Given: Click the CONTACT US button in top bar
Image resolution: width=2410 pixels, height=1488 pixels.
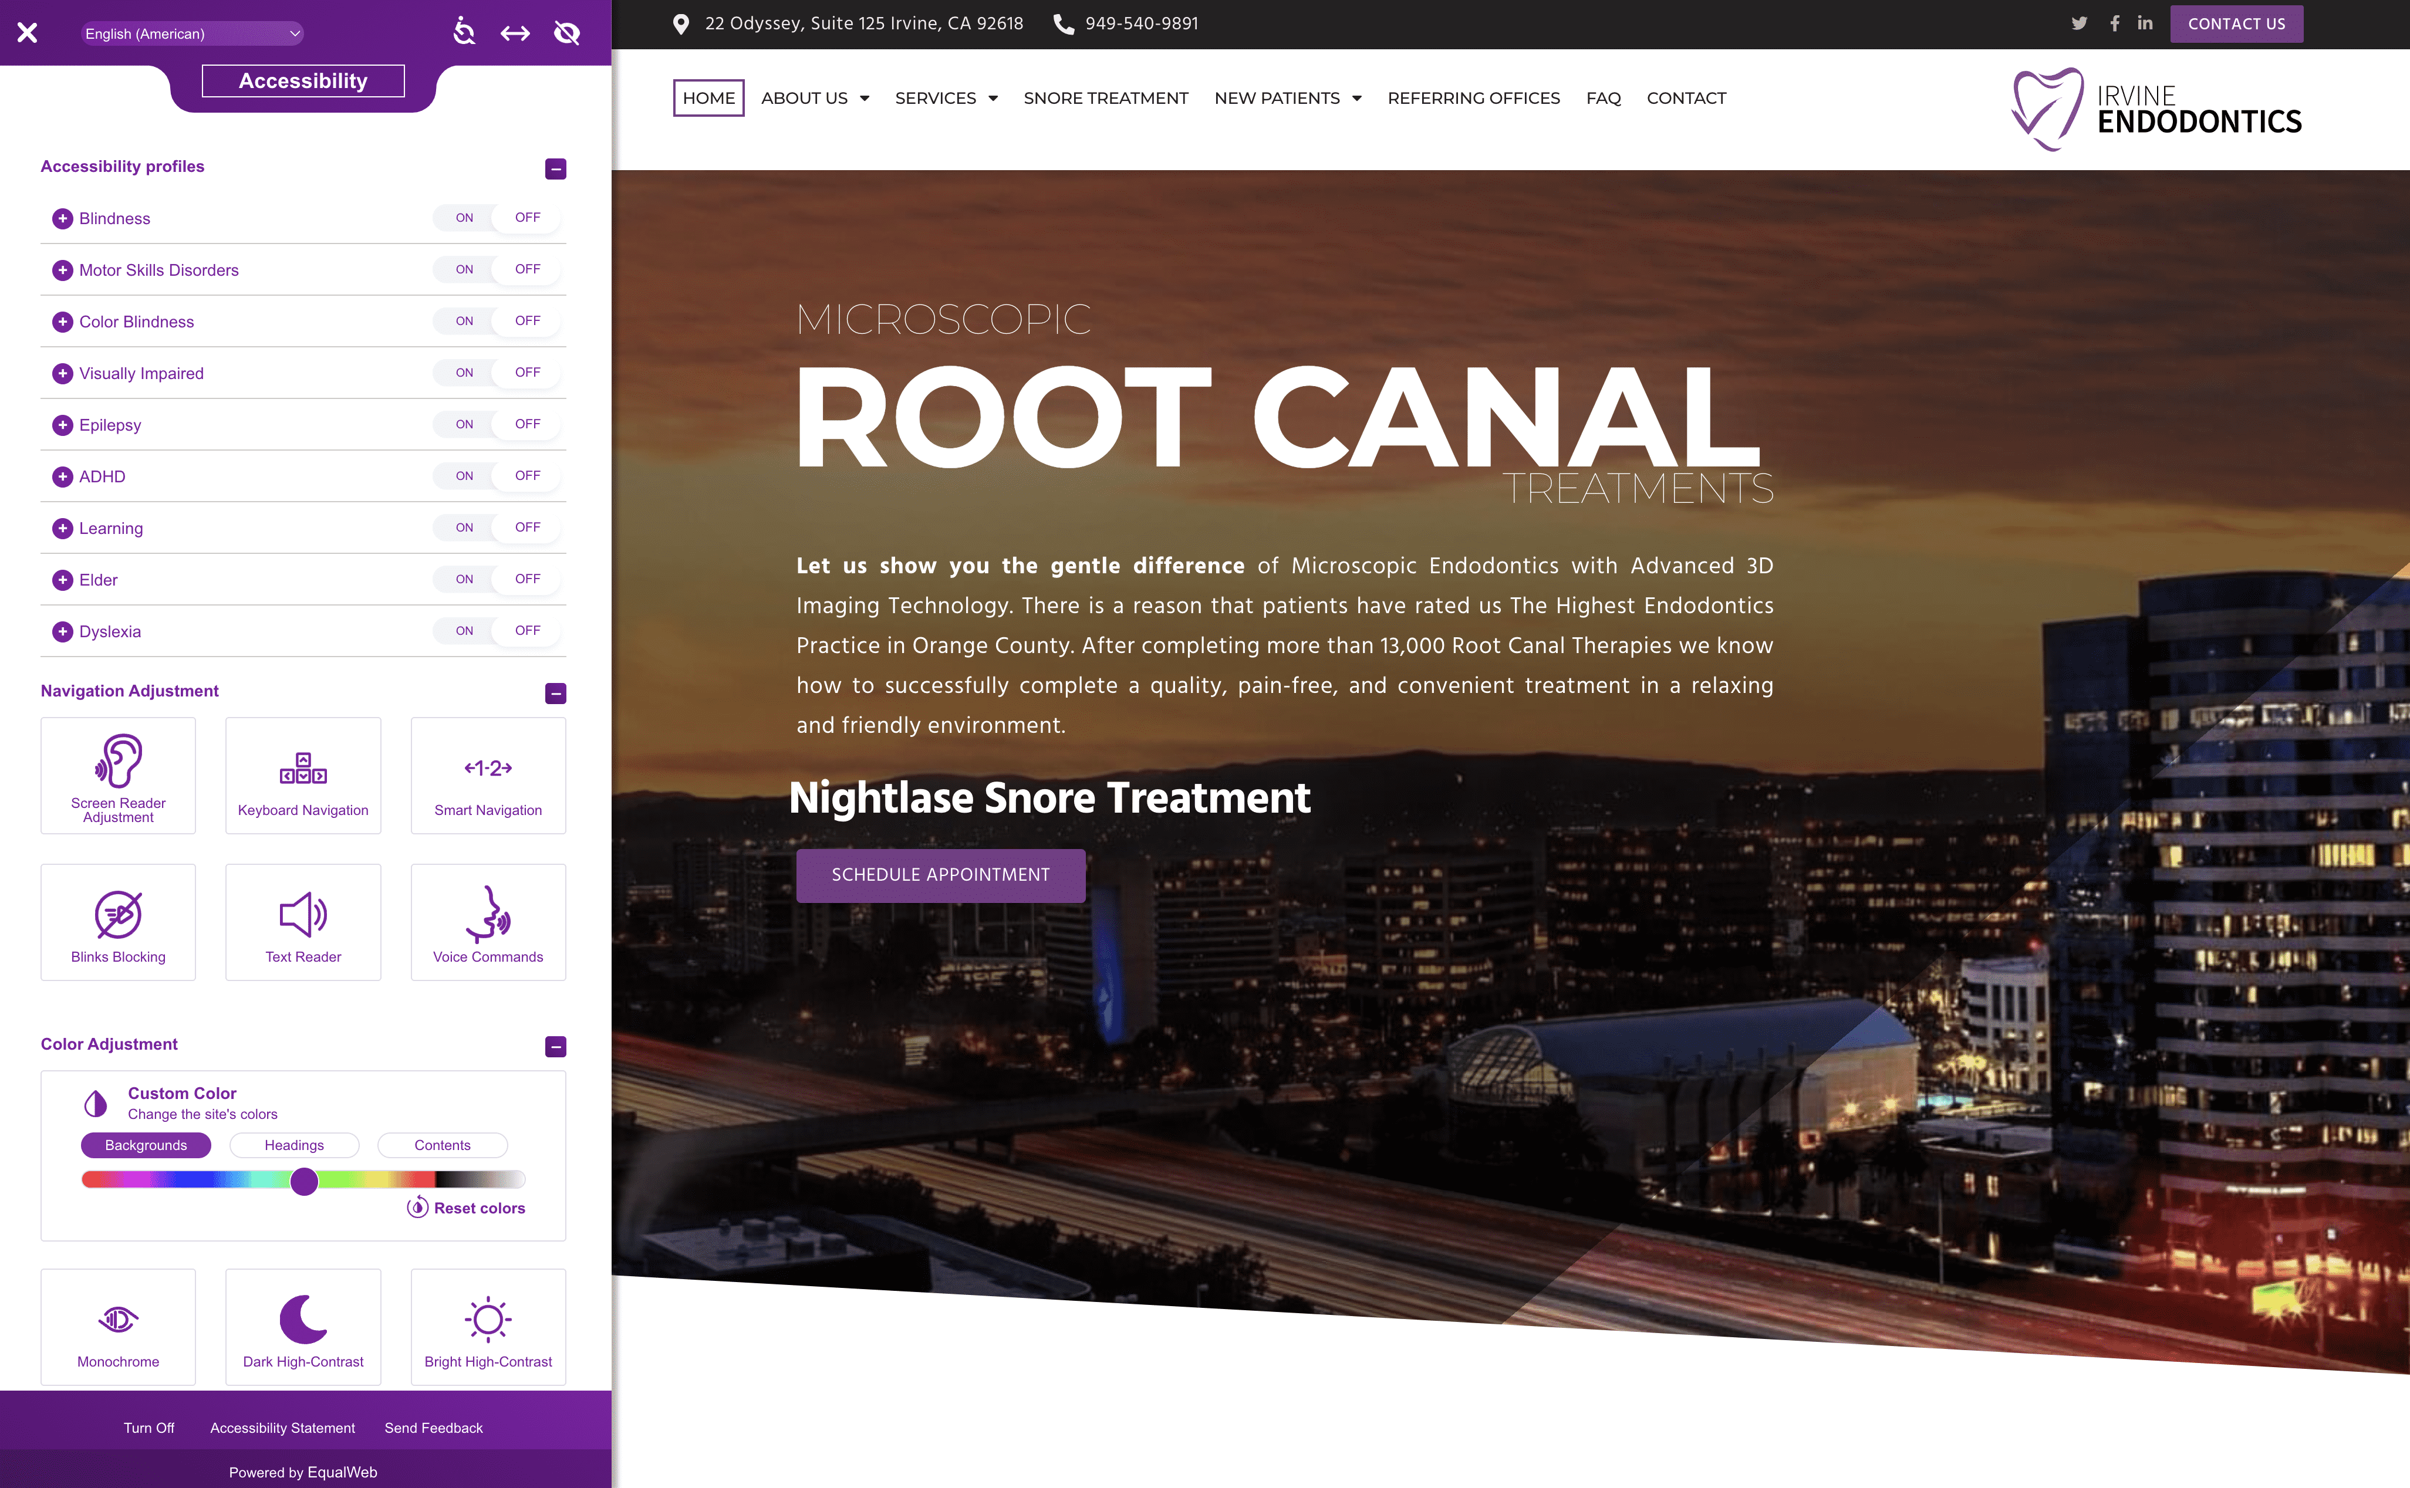Looking at the screenshot, I should (2237, 23).
